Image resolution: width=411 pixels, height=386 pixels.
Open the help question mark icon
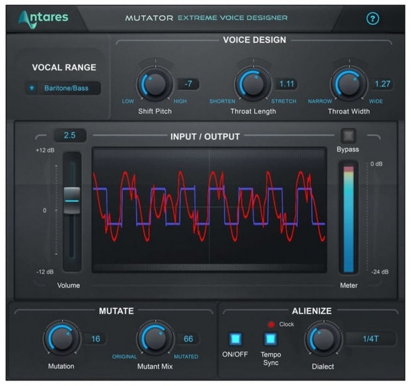click(x=373, y=19)
